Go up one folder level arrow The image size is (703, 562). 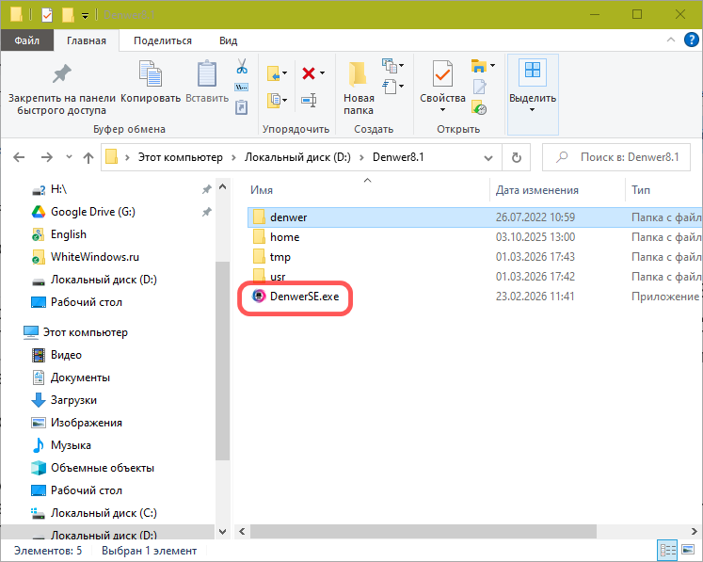click(x=88, y=157)
